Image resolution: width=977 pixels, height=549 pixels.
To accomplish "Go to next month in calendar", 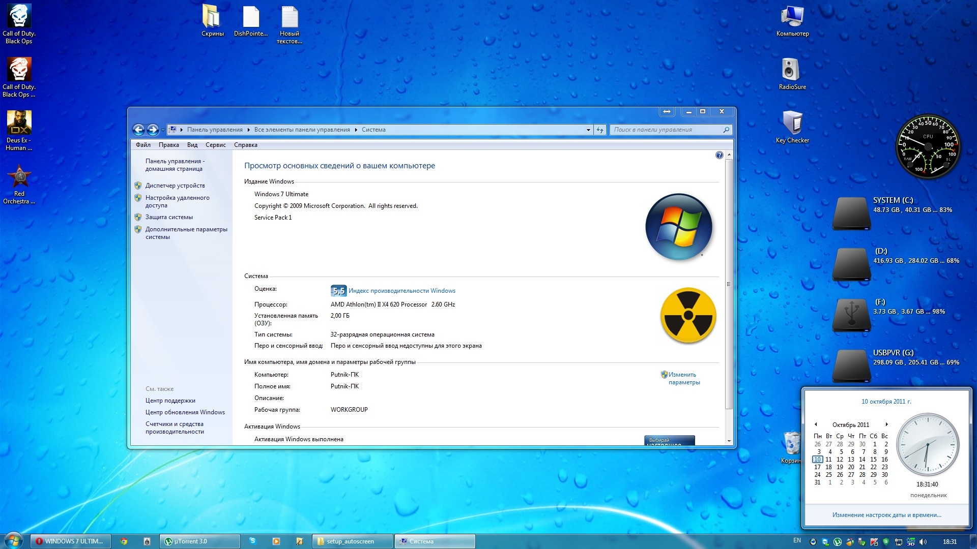I will [886, 424].
